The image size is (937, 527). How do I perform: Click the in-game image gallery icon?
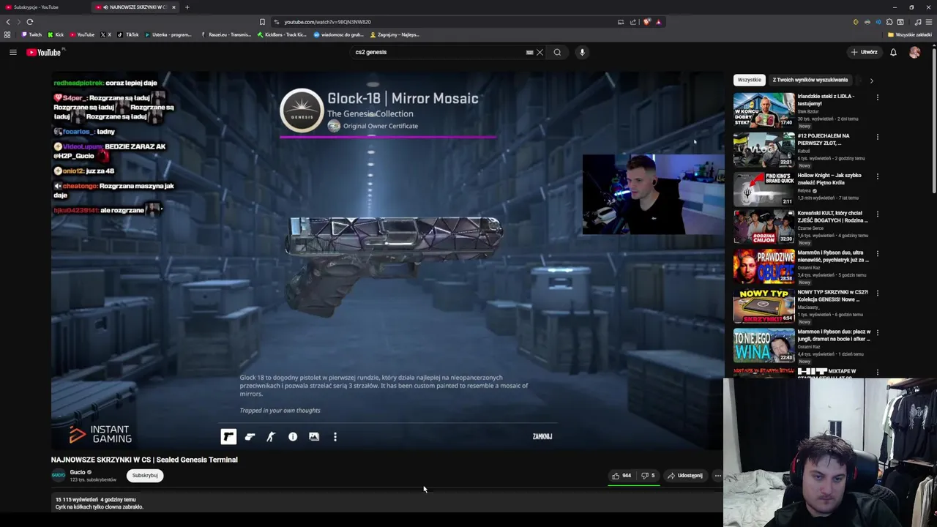314,436
